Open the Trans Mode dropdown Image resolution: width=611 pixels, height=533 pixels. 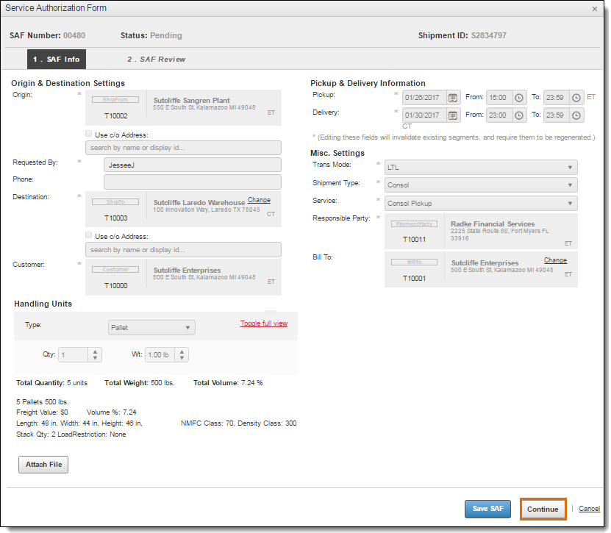480,167
